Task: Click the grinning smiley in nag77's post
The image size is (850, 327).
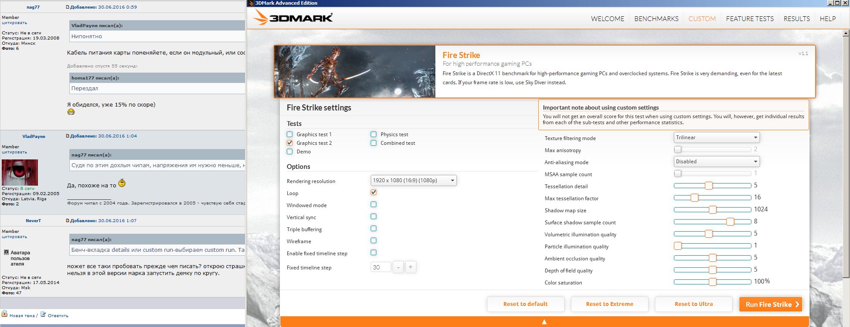Action: click(x=71, y=112)
